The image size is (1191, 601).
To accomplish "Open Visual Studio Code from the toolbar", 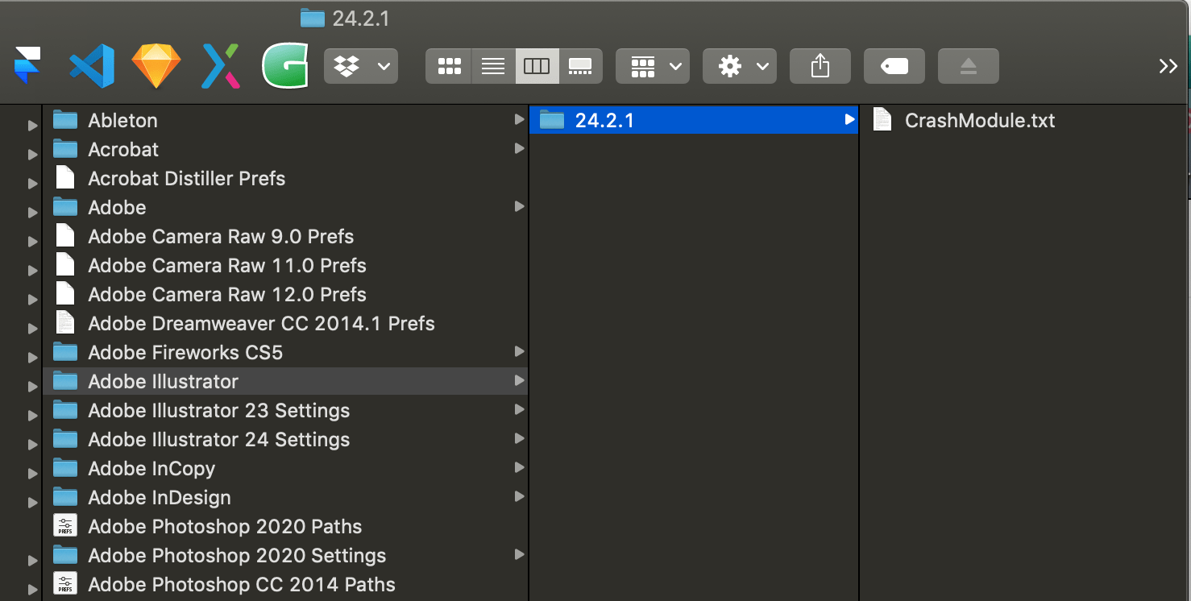I will 91,66.
